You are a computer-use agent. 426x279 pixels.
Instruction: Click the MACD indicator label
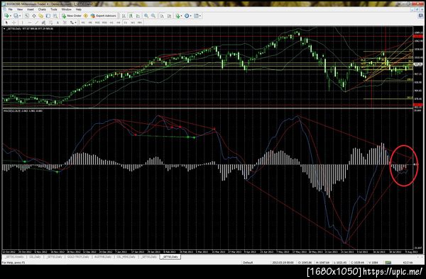point(23,110)
